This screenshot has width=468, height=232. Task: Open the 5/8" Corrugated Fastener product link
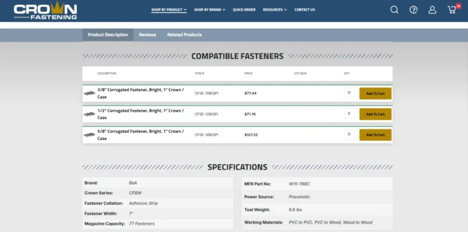pos(141,135)
